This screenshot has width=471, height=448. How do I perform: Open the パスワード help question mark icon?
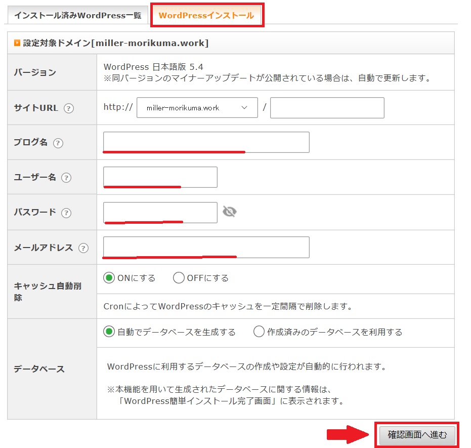point(66,213)
